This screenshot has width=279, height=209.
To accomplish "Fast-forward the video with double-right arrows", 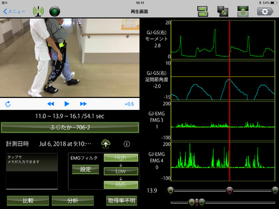I will point(83,104).
